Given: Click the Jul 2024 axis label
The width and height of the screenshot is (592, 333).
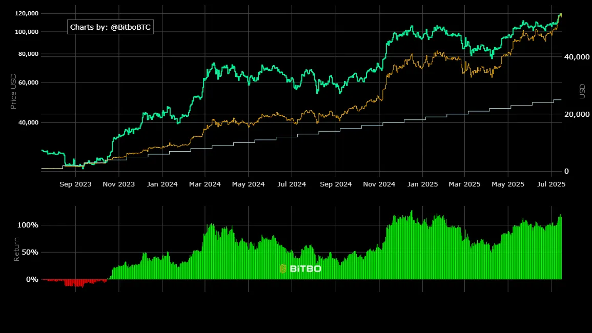Looking at the screenshot, I should pos(292,184).
